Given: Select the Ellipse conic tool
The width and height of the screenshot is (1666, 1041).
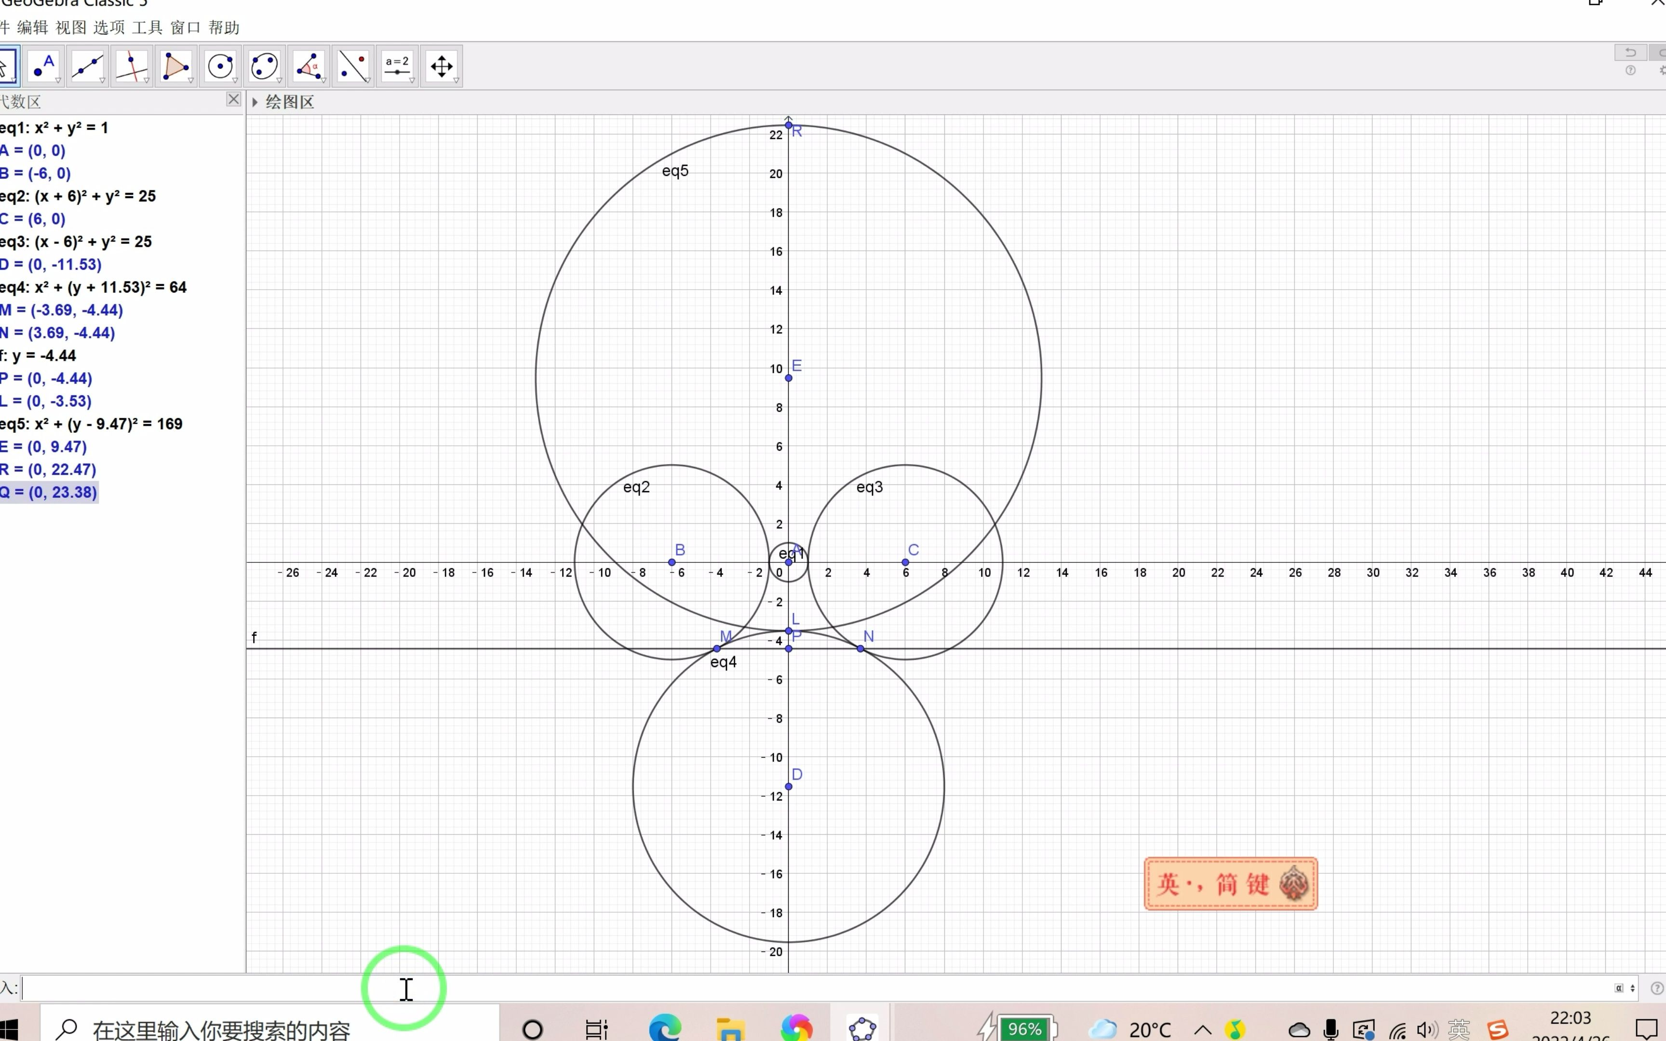Looking at the screenshot, I should 264,66.
